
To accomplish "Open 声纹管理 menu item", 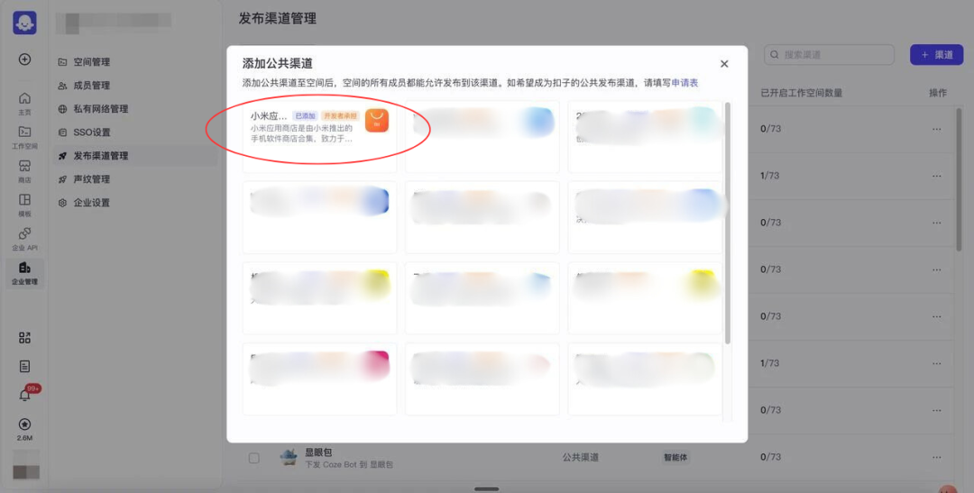I will point(92,179).
